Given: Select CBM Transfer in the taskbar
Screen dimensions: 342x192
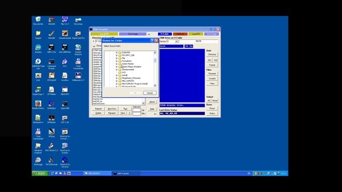Looking at the screenshot, I should (126, 173).
